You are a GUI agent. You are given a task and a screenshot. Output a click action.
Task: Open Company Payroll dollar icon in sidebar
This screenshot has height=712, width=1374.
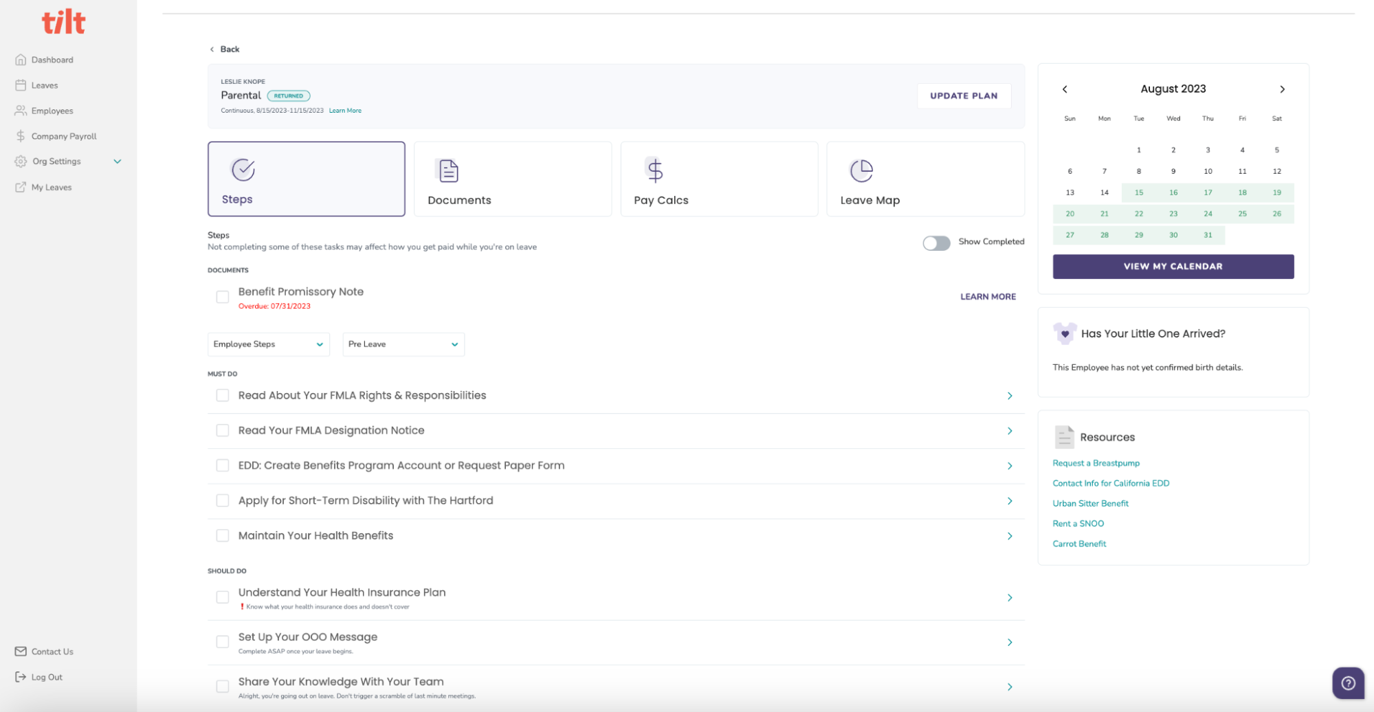click(x=21, y=136)
